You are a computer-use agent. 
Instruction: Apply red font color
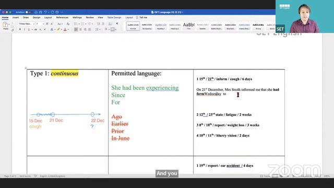pos(65,29)
